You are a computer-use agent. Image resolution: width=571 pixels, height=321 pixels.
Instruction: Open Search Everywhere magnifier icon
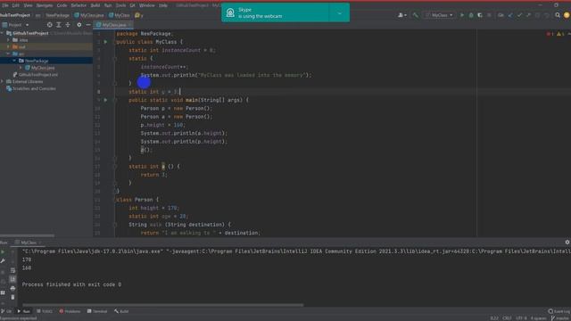click(x=558, y=15)
